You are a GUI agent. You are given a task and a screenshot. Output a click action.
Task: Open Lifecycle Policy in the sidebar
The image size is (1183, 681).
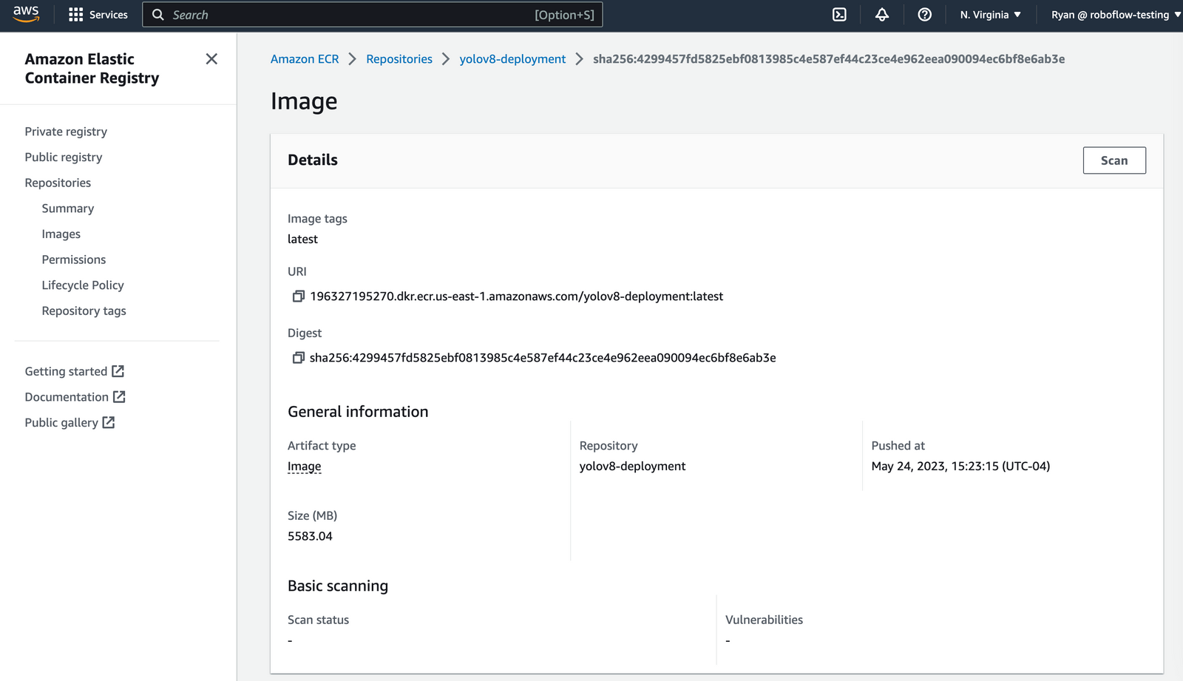tap(82, 285)
